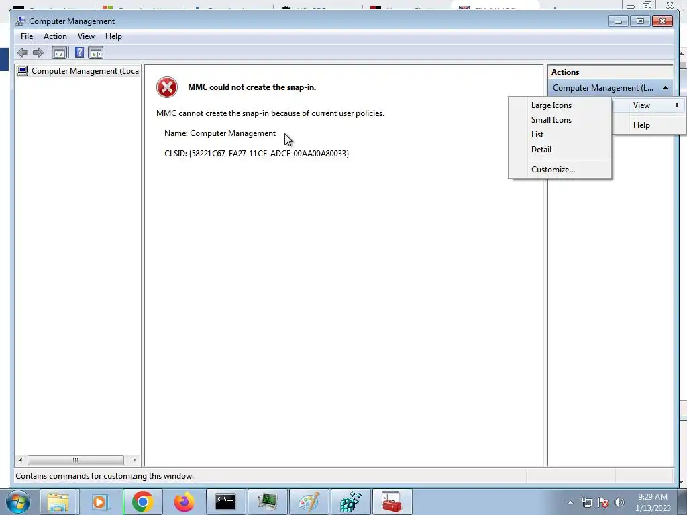This screenshot has height=515, width=687.
Task: Switch to the Computer Management taskbar icon
Action: tap(267, 502)
